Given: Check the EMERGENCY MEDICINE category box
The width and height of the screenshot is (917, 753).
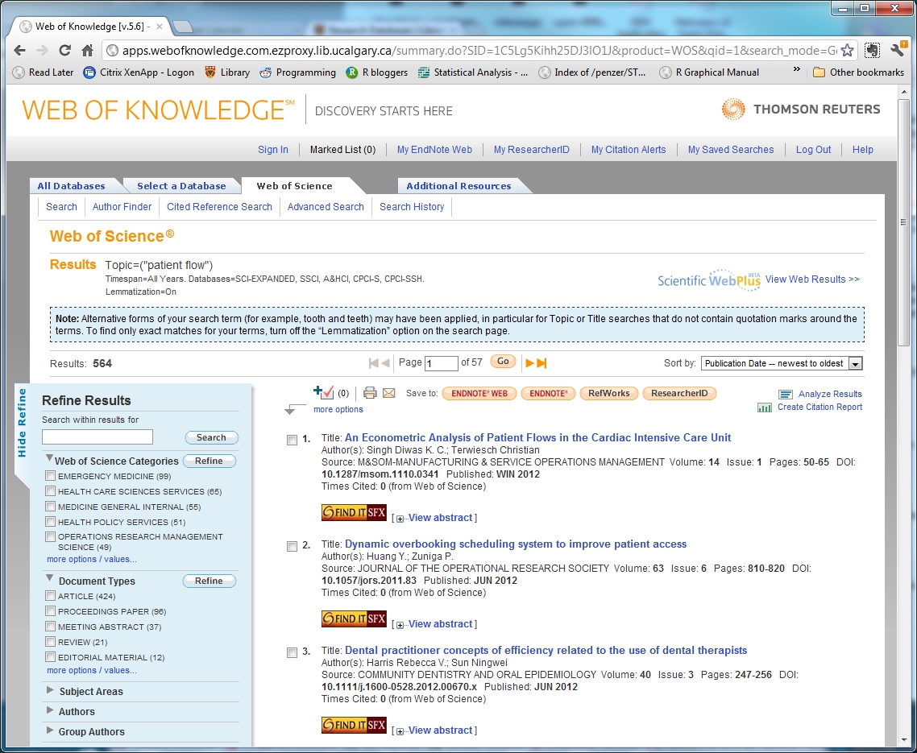Looking at the screenshot, I should (x=51, y=476).
